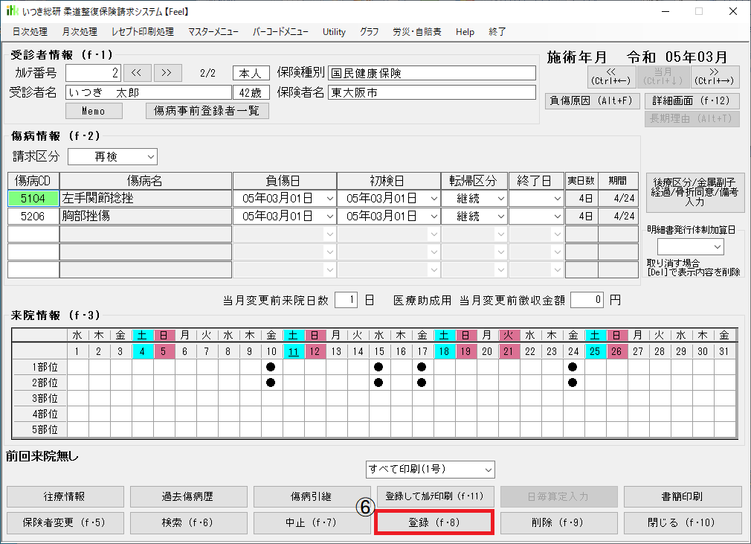Viewport: 751px width, 544px height.
Task: Go to previous patient chart with << button
Action: (137, 72)
